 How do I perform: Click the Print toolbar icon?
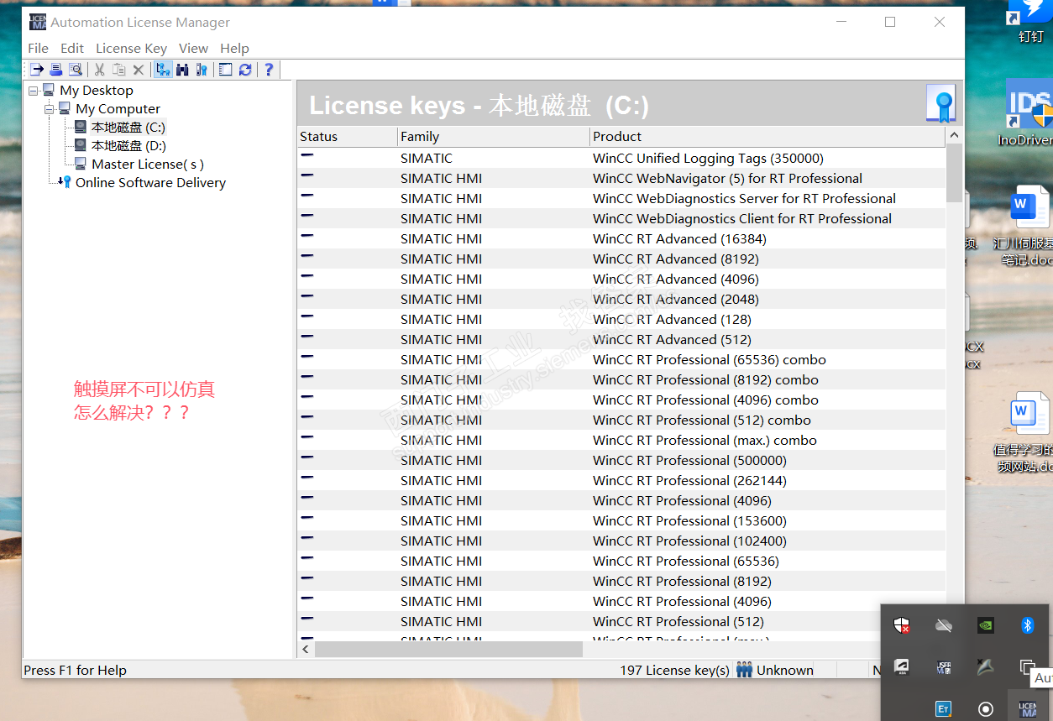point(56,70)
